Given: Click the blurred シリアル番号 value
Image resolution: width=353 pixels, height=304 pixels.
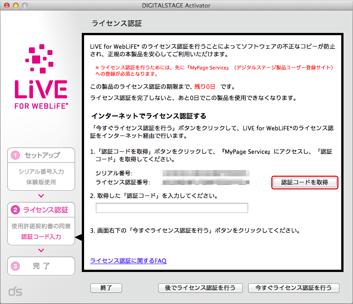Looking at the screenshot, I should (206, 173).
